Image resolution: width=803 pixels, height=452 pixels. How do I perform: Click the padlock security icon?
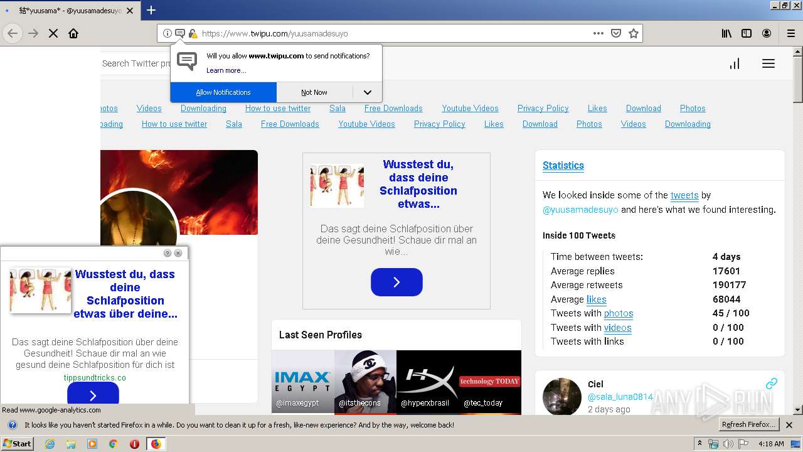193,33
